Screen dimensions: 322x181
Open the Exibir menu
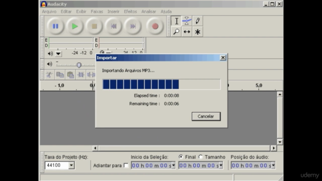(x=81, y=12)
